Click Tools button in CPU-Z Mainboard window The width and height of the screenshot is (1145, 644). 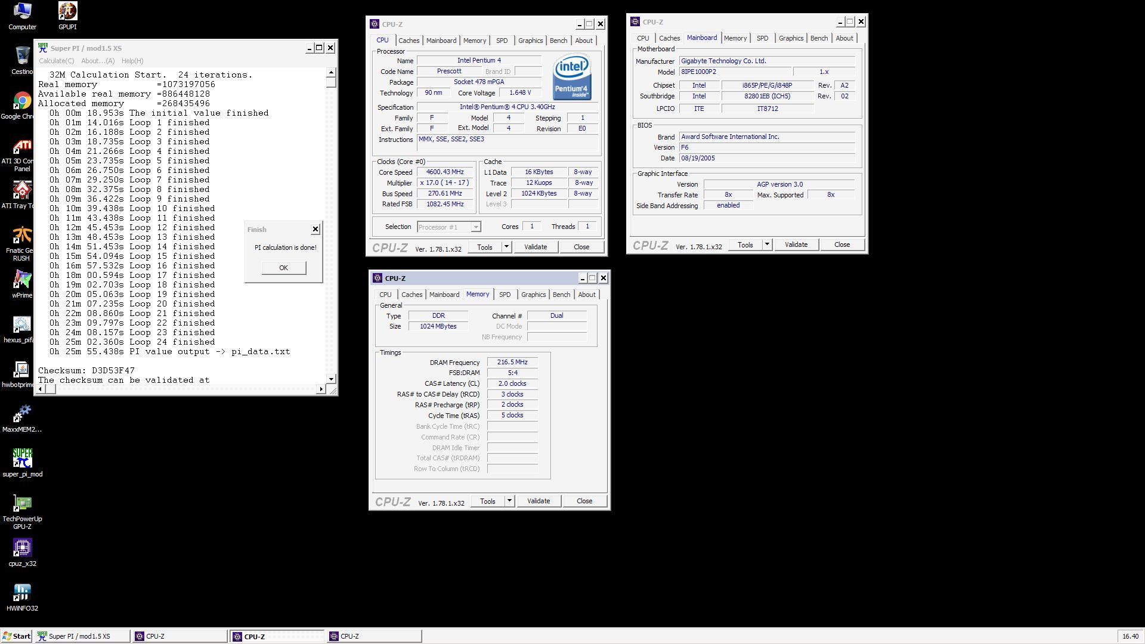tap(745, 244)
